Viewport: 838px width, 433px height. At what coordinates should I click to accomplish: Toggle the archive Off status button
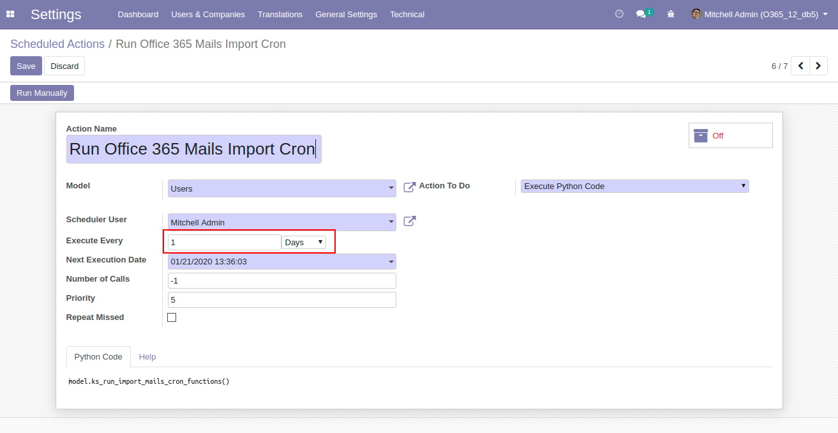[x=730, y=135]
